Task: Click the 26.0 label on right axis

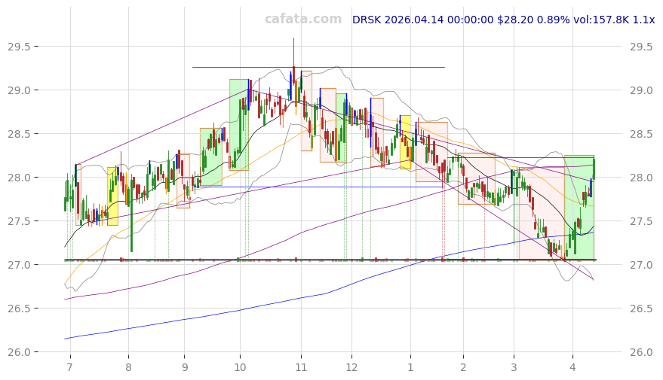Action: coord(641,352)
